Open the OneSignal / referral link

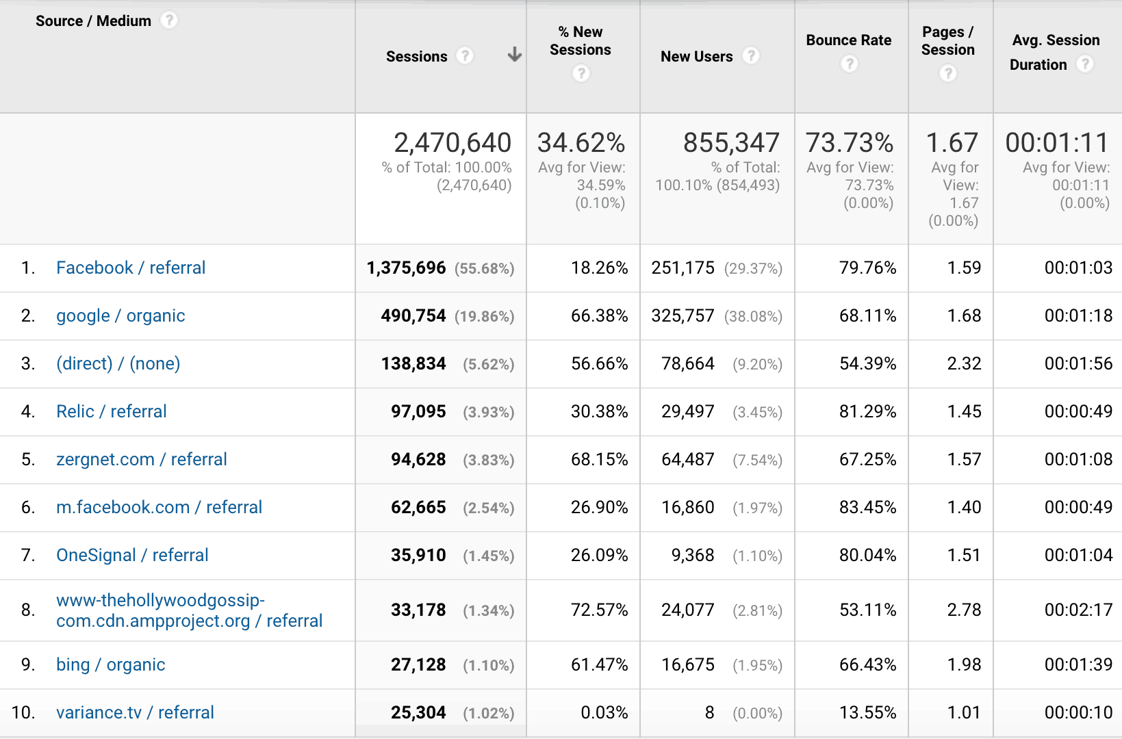pyautogui.click(x=132, y=555)
